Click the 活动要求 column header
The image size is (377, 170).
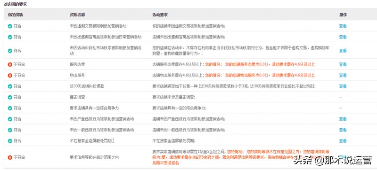[160, 15]
